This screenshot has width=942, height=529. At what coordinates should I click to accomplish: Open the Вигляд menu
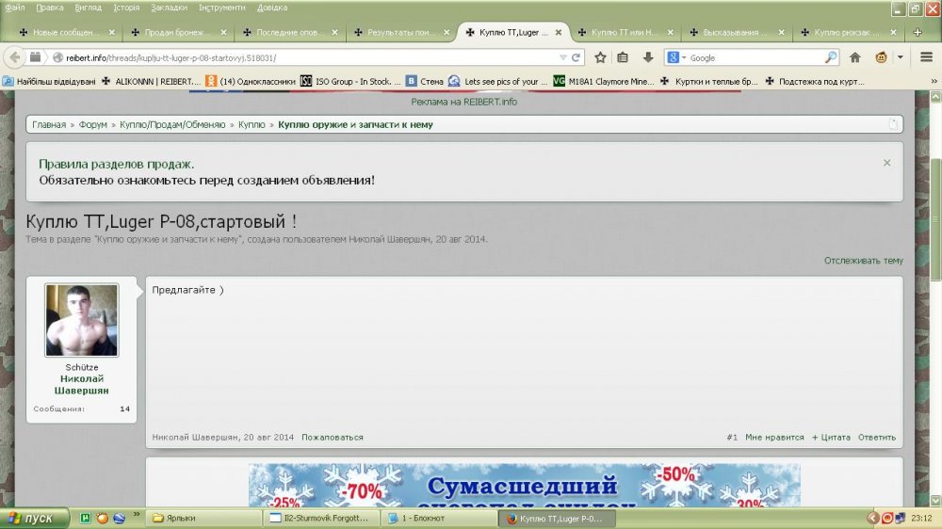click(88, 8)
